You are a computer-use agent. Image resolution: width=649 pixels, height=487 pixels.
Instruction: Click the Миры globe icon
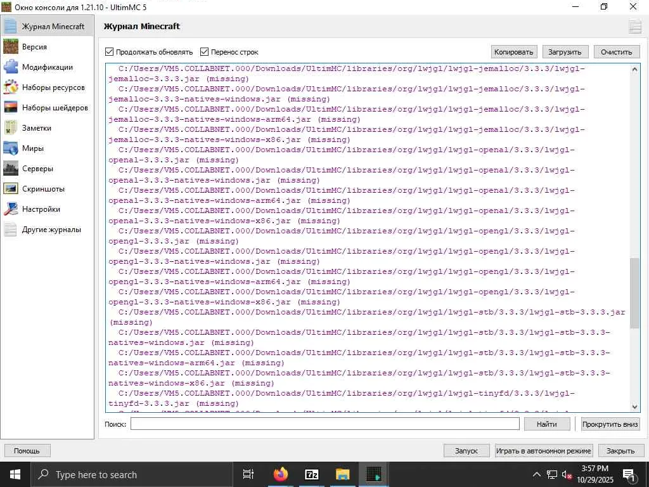(x=10, y=148)
